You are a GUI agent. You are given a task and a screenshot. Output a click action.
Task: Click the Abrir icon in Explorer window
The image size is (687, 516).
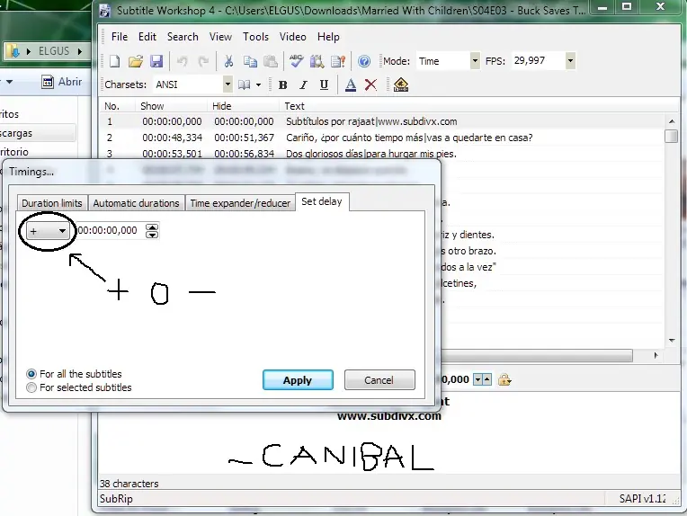(x=48, y=82)
